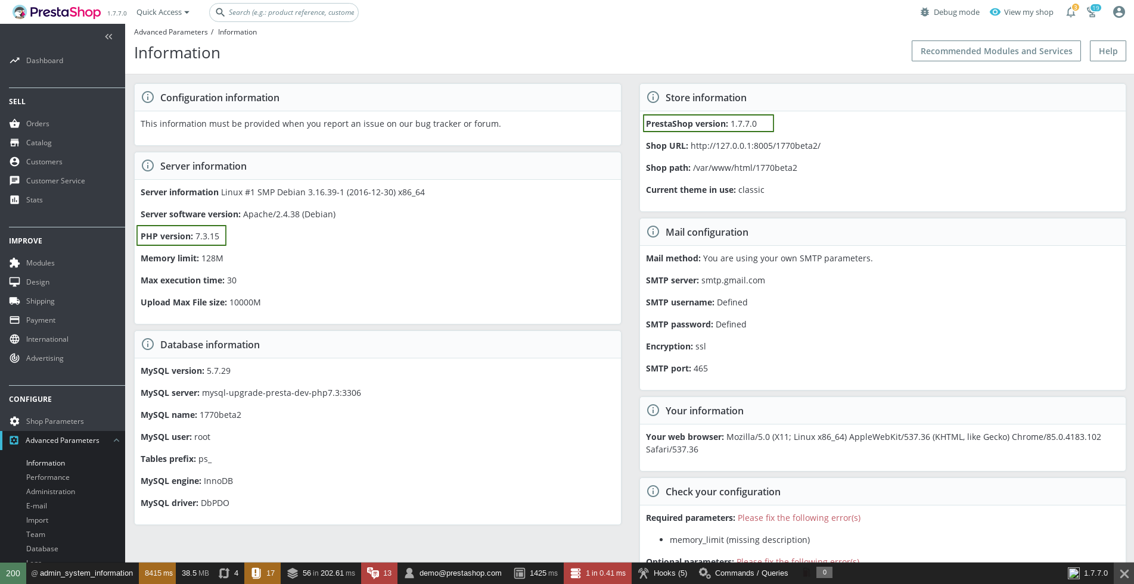
Task: Select the PrestaShop logo
Action: (x=57, y=12)
